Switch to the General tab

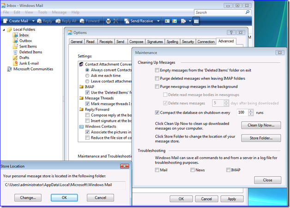pyautogui.click(x=76, y=42)
